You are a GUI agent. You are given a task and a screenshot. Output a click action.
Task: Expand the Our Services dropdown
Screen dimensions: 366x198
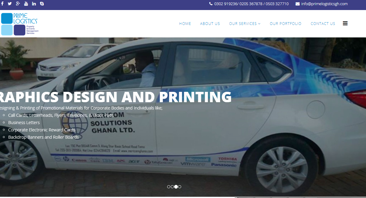point(245,24)
